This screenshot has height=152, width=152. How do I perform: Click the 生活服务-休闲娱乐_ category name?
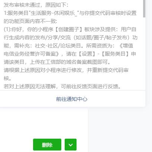pos(54,13)
